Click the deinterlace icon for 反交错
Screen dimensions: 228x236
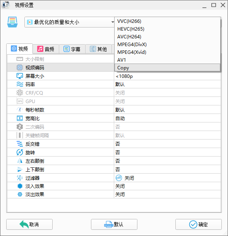tap(20, 144)
